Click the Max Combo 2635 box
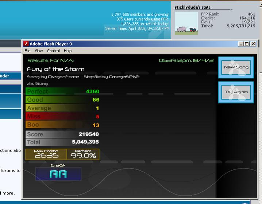This screenshot has height=204, width=262. 46,154
